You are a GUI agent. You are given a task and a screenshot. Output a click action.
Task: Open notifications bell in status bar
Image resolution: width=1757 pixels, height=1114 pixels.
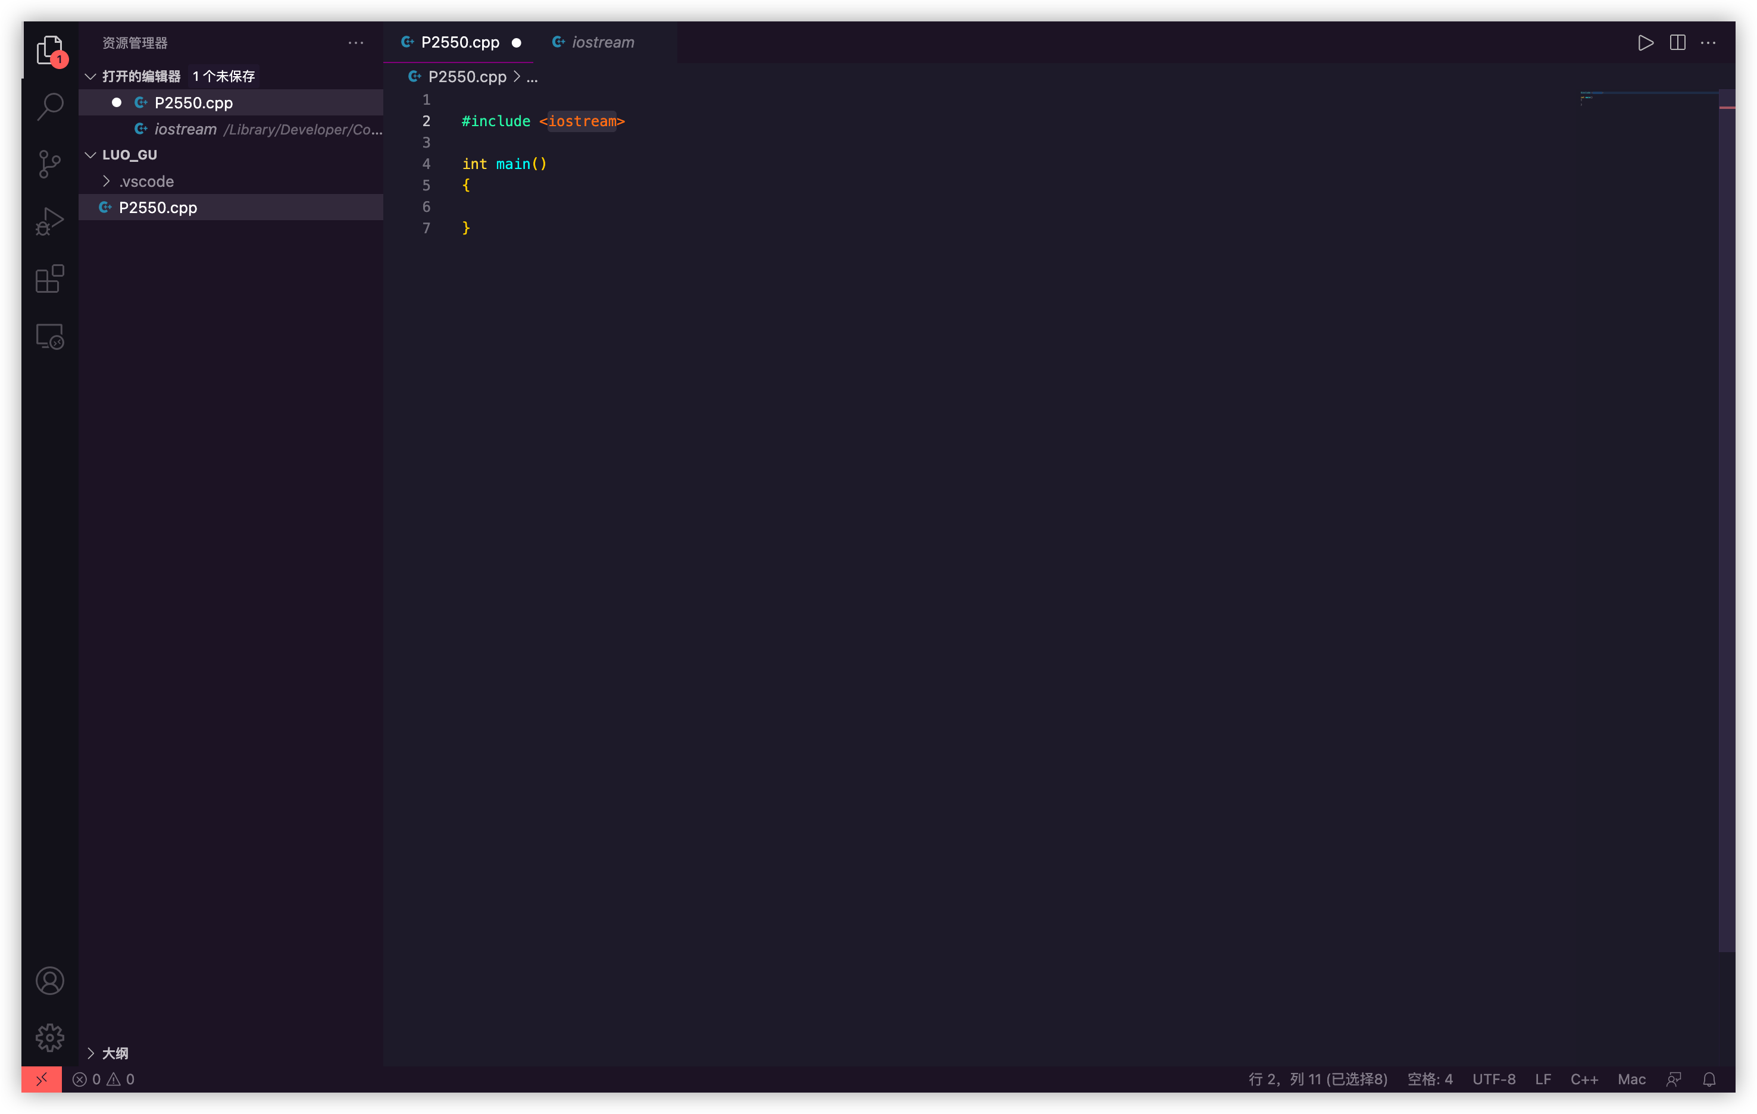[1709, 1079]
